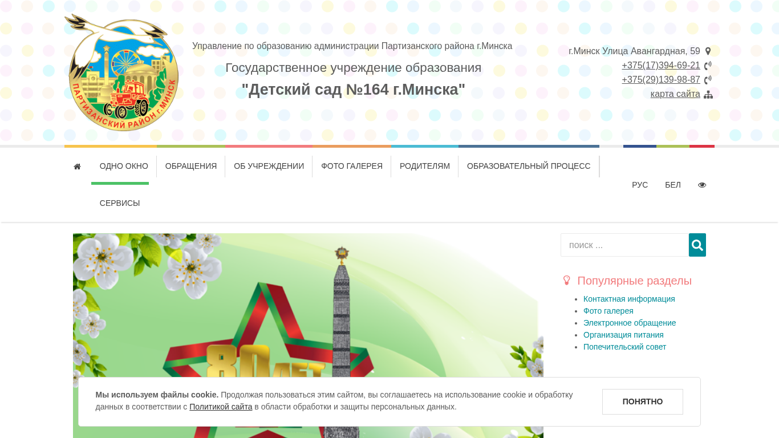Click the map pin icon by address
This screenshot has width=779, height=438.
point(708,51)
